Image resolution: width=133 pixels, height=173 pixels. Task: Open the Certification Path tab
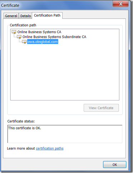coord(47,15)
